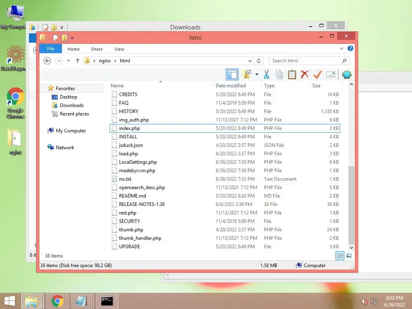Click the red X Delete toolbar icon
The image size is (412, 309).
point(305,74)
